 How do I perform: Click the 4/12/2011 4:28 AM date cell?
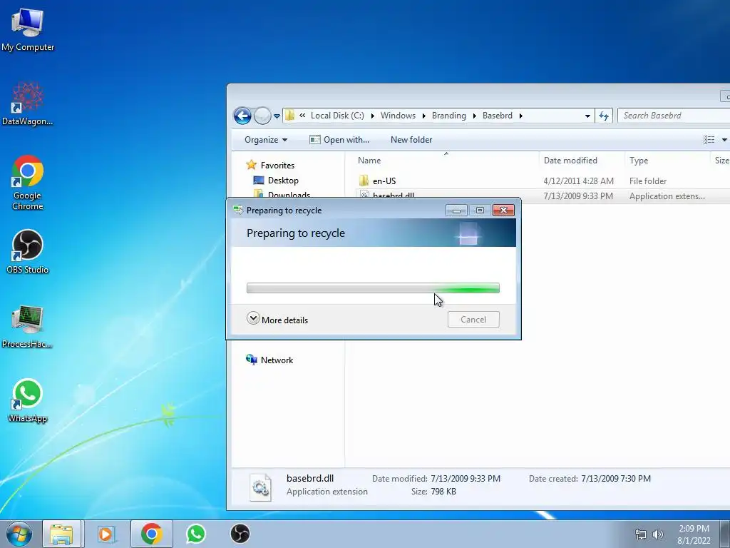point(578,181)
